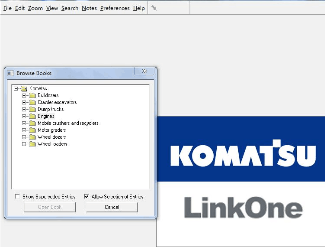This screenshot has width=327, height=247.
Task: Open the File menu
Action: click(7, 8)
